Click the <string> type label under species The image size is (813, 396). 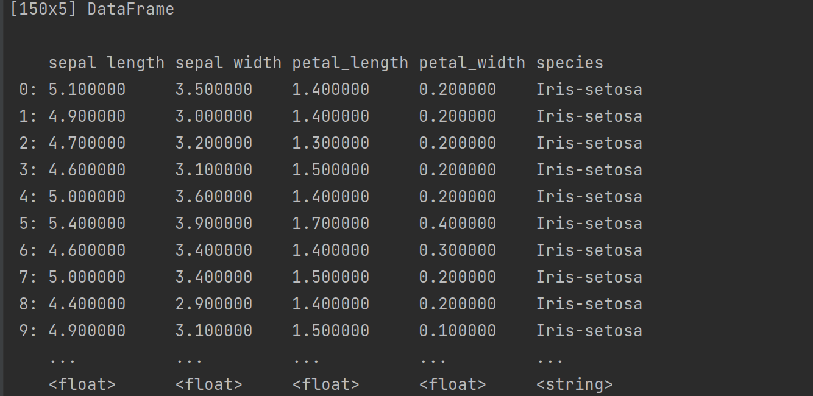[x=575, y=384]
